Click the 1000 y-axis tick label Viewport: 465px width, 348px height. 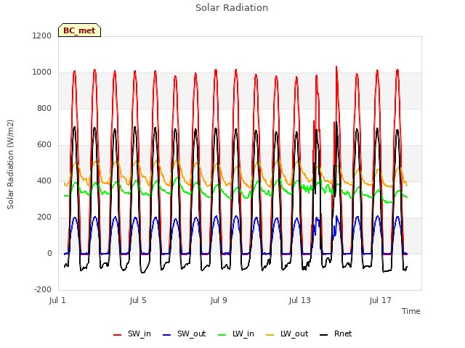point(42,72)
